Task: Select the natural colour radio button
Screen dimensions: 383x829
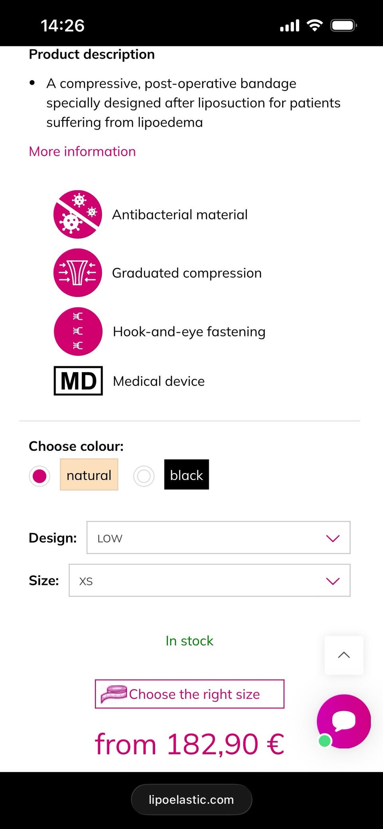Action: coord(39,476)
